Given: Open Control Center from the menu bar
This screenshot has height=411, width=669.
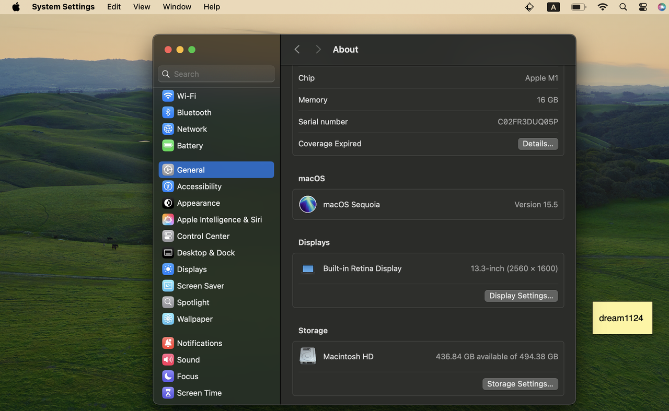Looking at the screenshot, I should point(643,7).
